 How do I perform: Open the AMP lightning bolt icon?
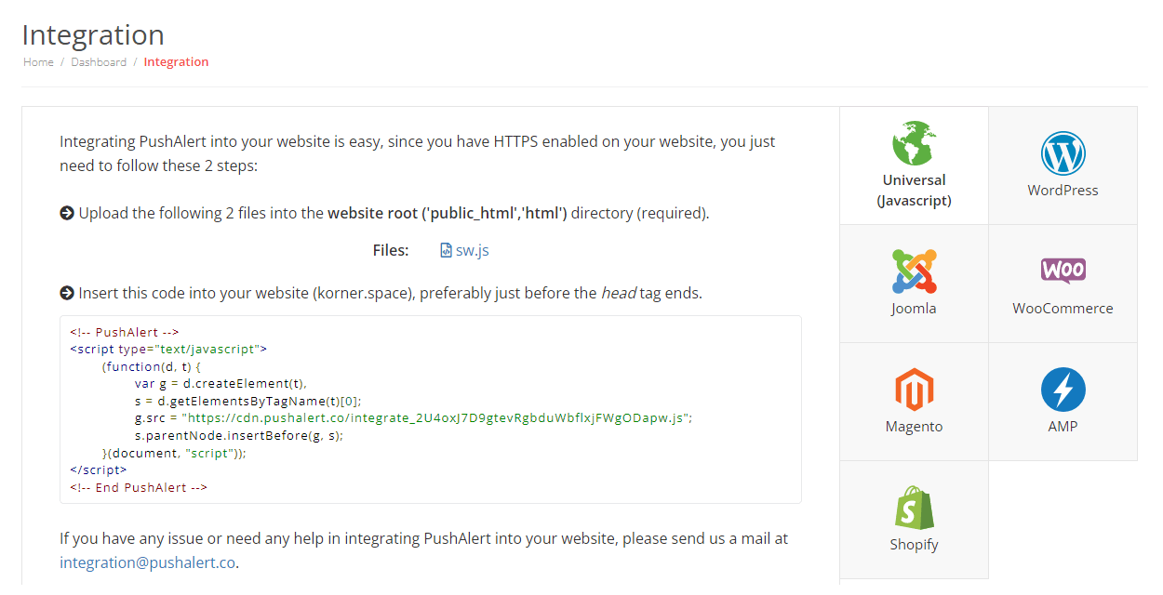(1063, 390)
